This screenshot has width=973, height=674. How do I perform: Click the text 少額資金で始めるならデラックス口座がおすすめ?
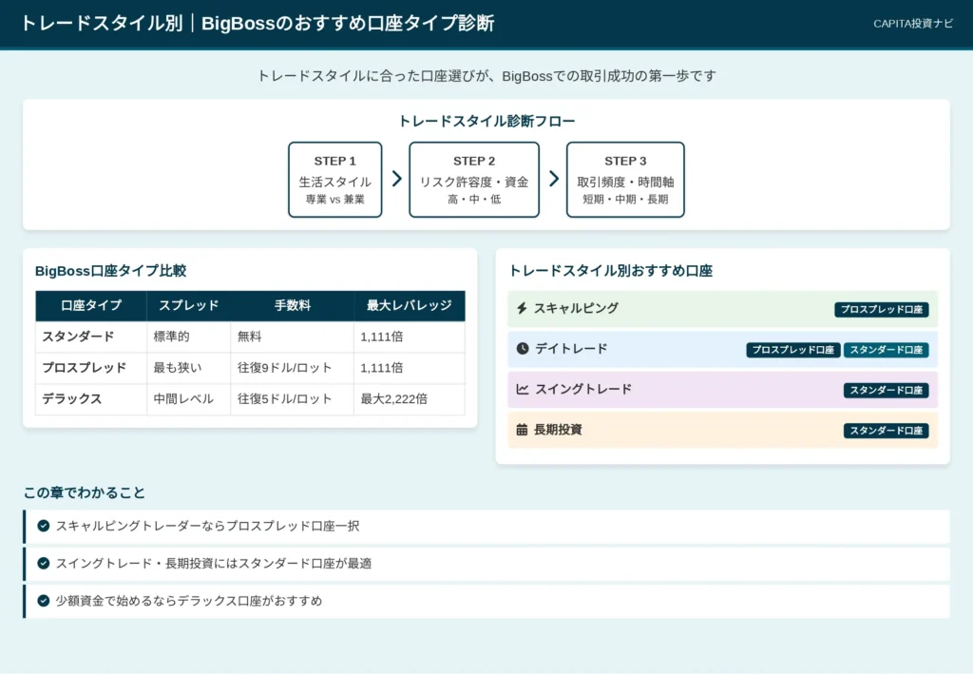(x=189, y=600)
